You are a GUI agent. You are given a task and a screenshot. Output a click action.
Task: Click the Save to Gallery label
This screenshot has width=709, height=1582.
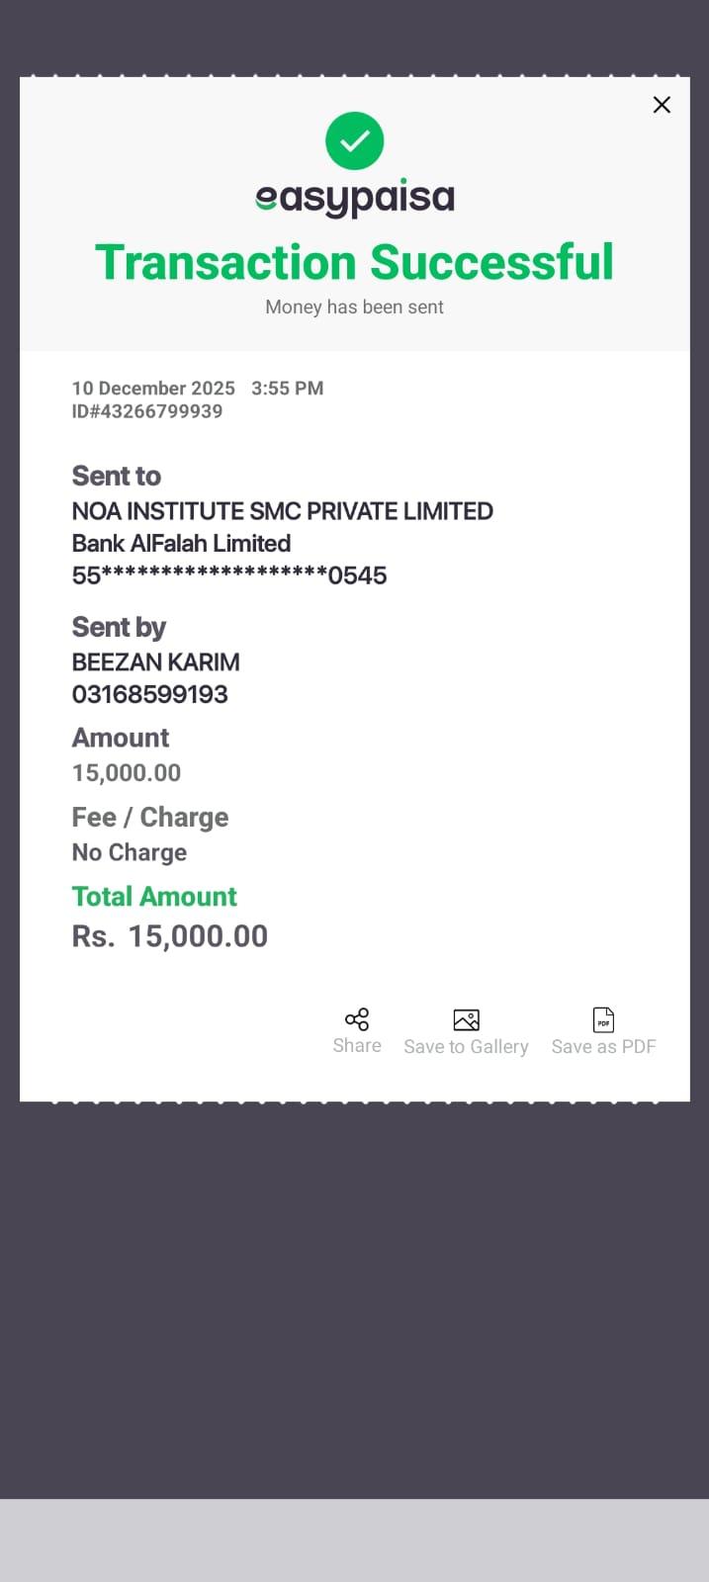click(x=466, y=1047)
